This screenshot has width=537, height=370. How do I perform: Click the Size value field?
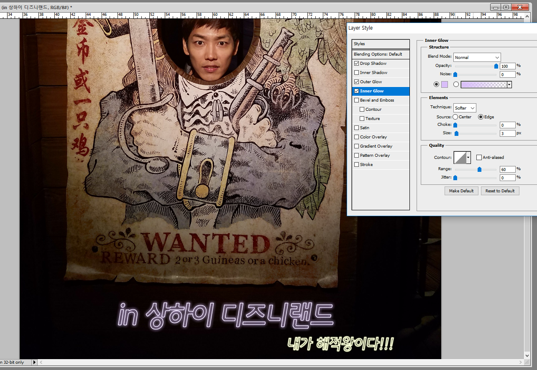(x=507, y=133)
